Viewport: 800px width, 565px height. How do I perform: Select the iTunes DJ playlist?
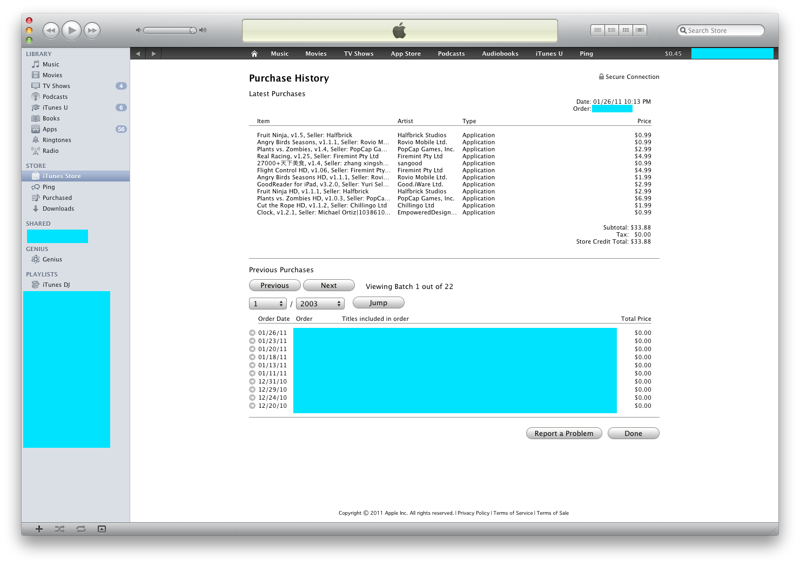tap(56, 285)
